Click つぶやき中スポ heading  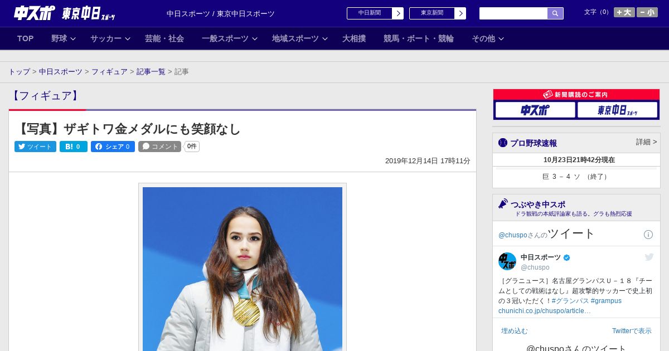coord(538,204)
